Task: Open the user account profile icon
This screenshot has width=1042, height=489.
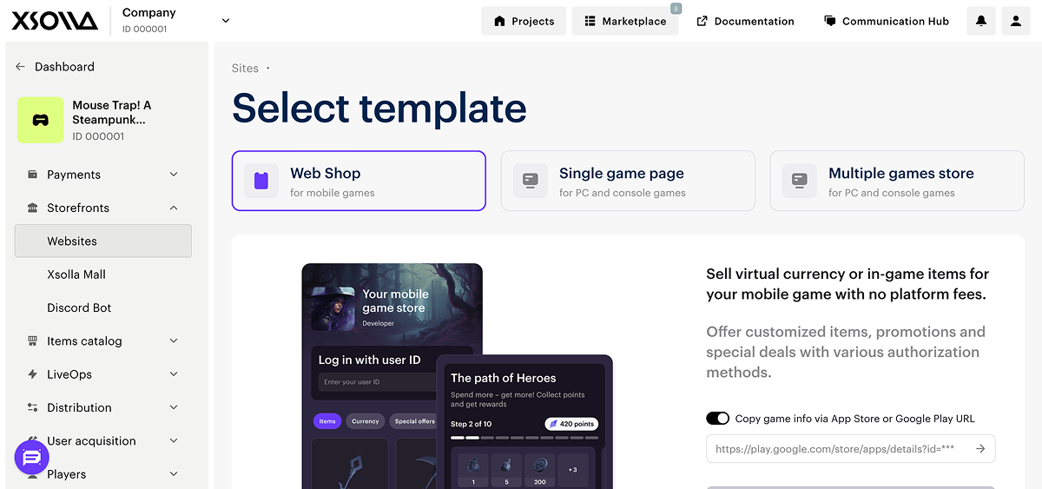Action: 1016,21
